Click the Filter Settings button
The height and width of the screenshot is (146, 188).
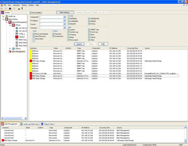(x=65, y=12)
